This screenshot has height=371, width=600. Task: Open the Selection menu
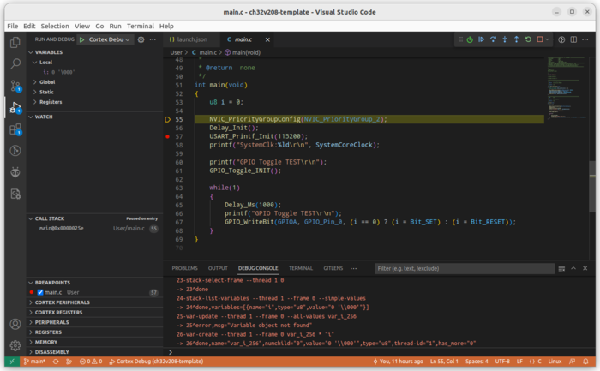click(x=55, y=26)
